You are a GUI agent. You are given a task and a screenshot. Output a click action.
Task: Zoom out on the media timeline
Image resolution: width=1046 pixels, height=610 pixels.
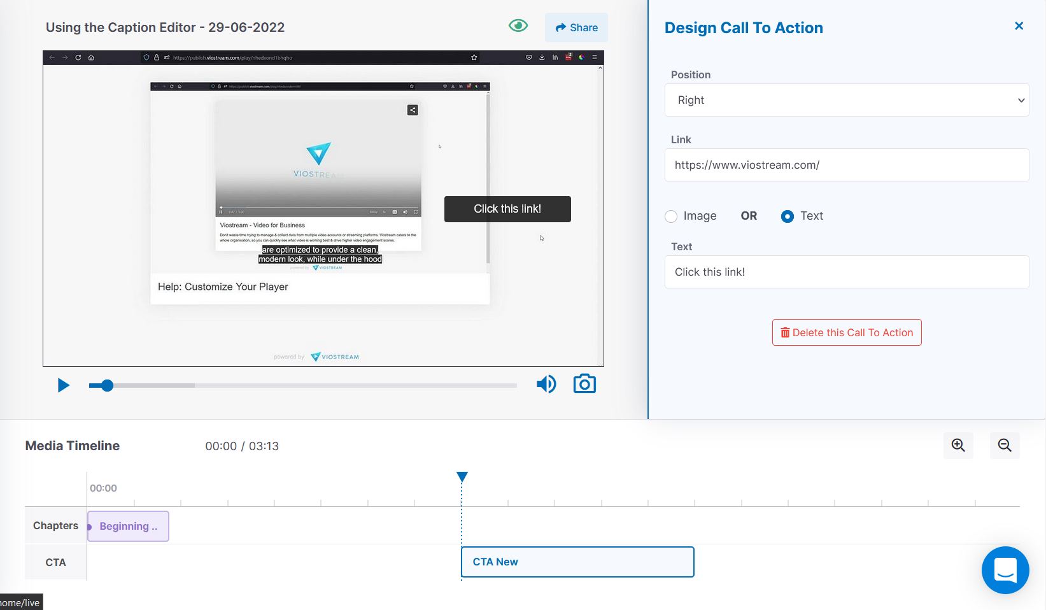(x=1005, y=445)
